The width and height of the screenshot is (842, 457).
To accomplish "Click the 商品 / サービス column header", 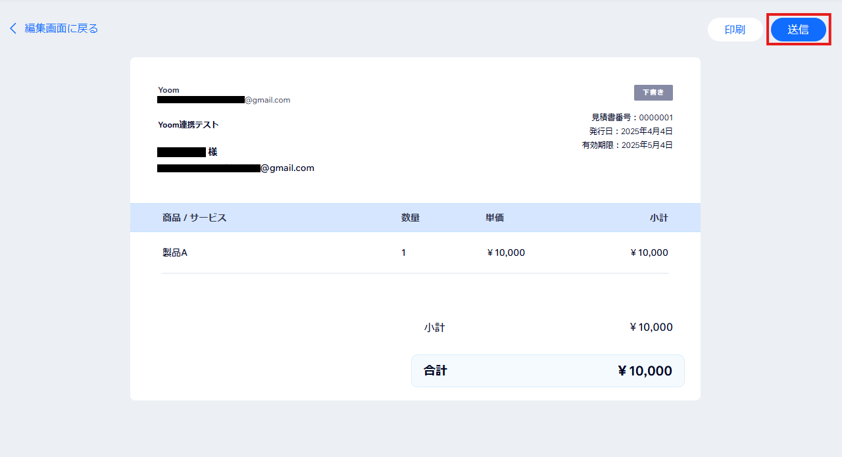I will (x=194, y=218).
